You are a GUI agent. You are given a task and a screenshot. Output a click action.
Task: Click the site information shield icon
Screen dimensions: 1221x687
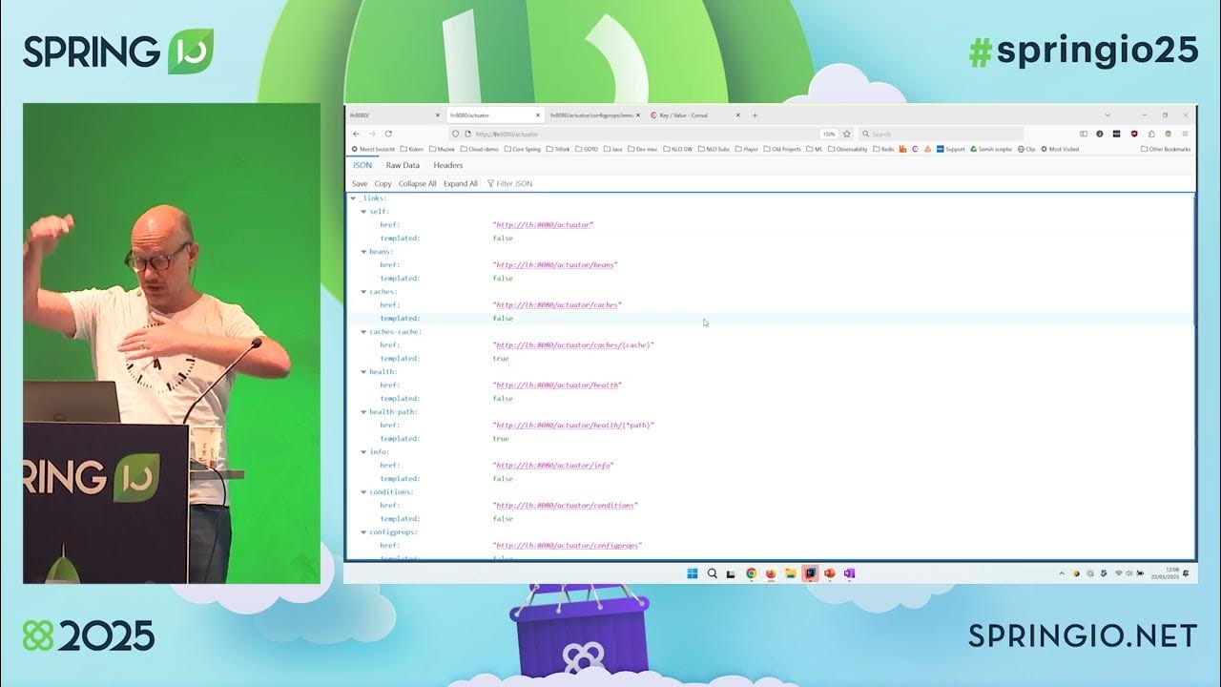(x=455, y=134)
